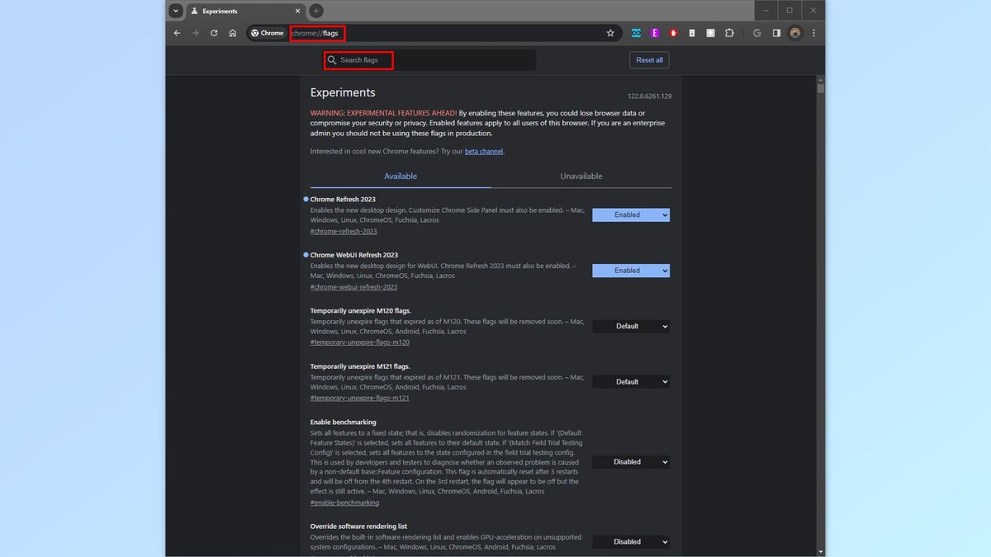Screen dimensions: 991x557
Task: Switch to the Unavailable flags tab
Action: (x=581, y=176)
